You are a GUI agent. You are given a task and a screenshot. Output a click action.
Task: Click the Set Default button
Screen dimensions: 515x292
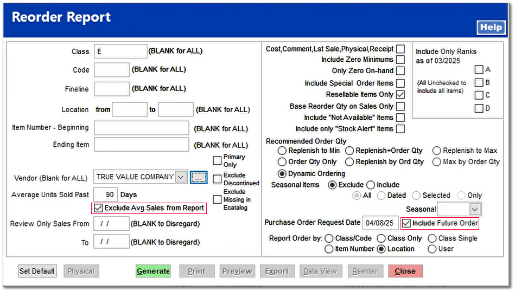click(x=37, y=271)
